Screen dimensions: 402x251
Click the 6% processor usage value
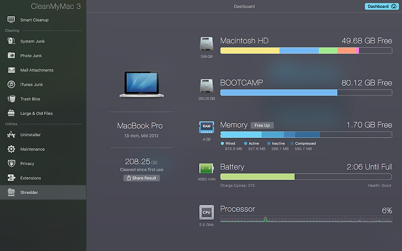387,210
